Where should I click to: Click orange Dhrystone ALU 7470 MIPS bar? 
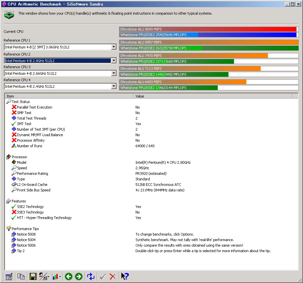click(209, 56)
